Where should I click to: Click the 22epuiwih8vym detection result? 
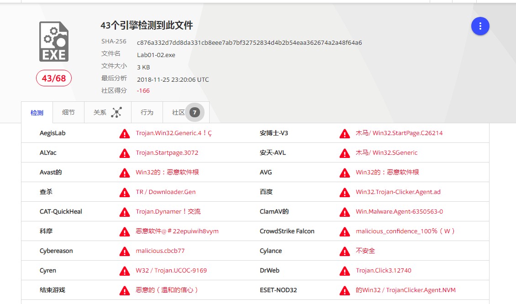tap(177, 231)
